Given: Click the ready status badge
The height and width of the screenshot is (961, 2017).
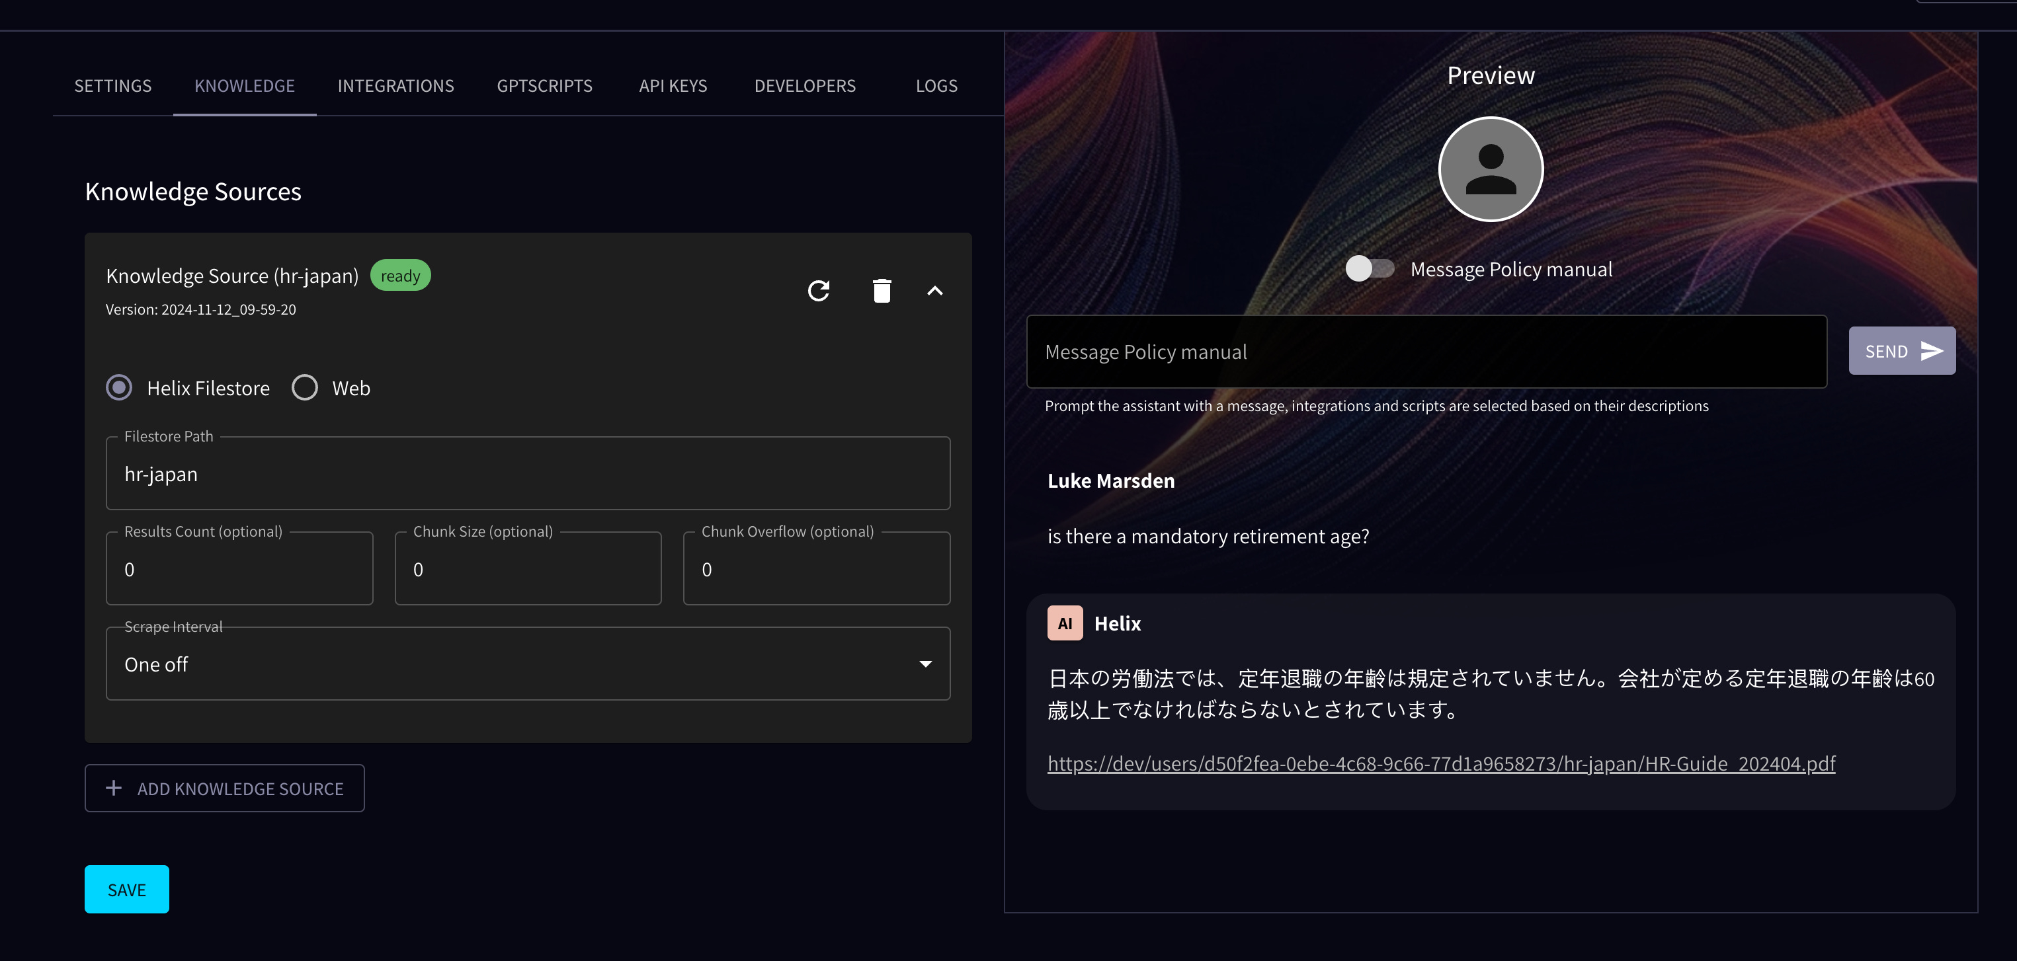Looking at the screenshot, I should point(400,276).
